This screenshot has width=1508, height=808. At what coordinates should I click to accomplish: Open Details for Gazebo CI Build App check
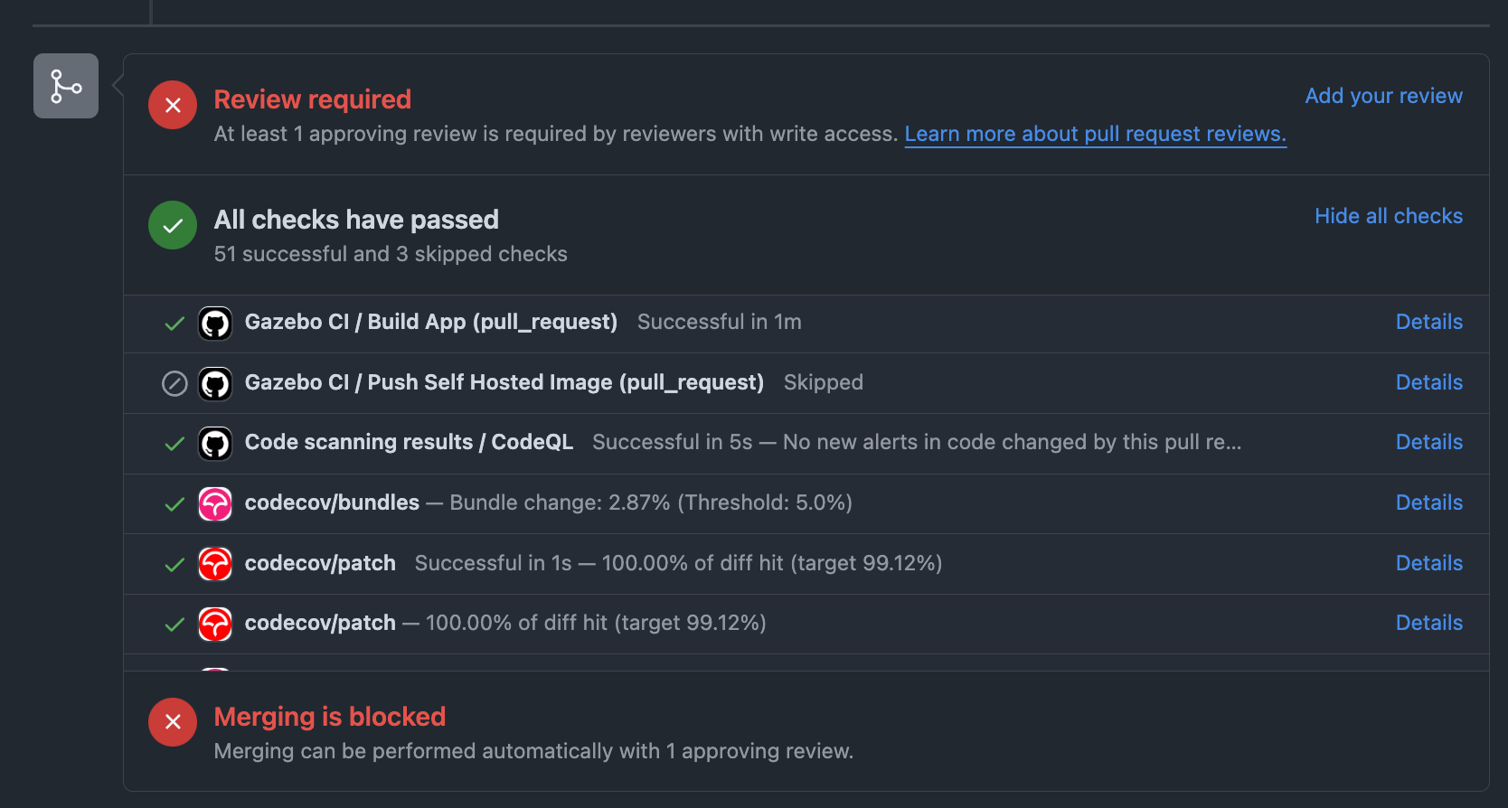[x=1428, y=322]
